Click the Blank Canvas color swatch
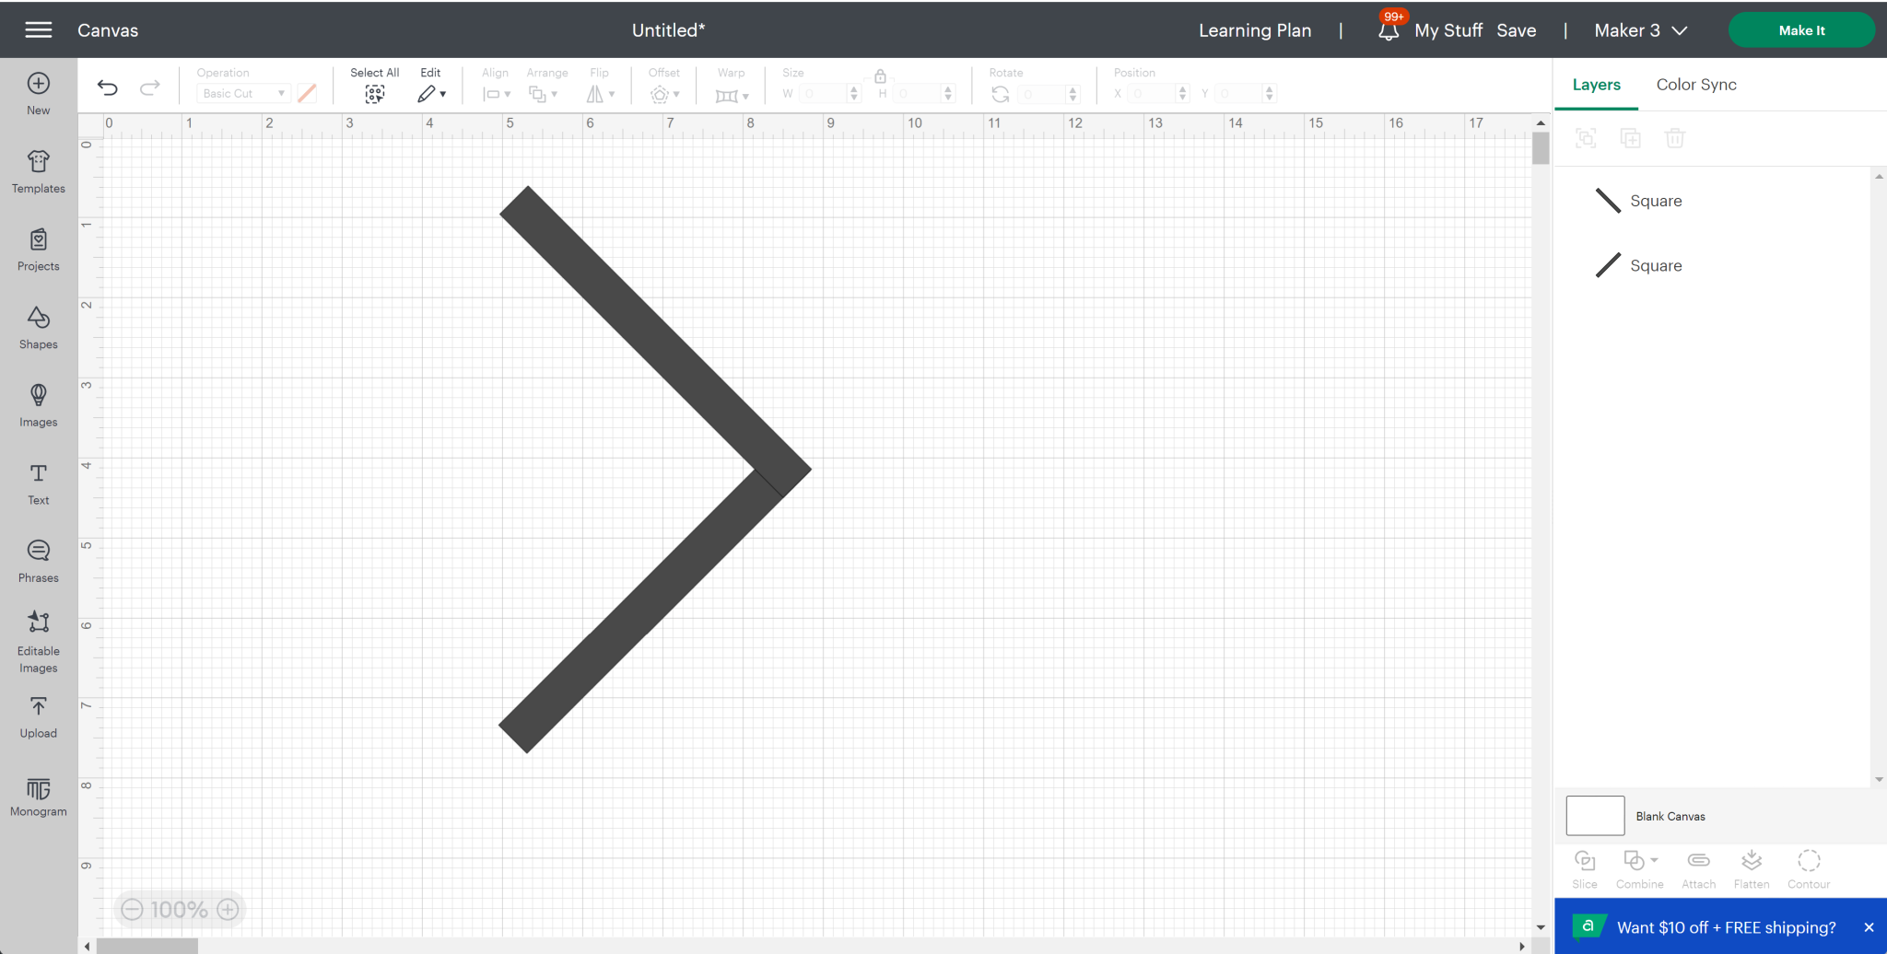 coord(1595,816)
